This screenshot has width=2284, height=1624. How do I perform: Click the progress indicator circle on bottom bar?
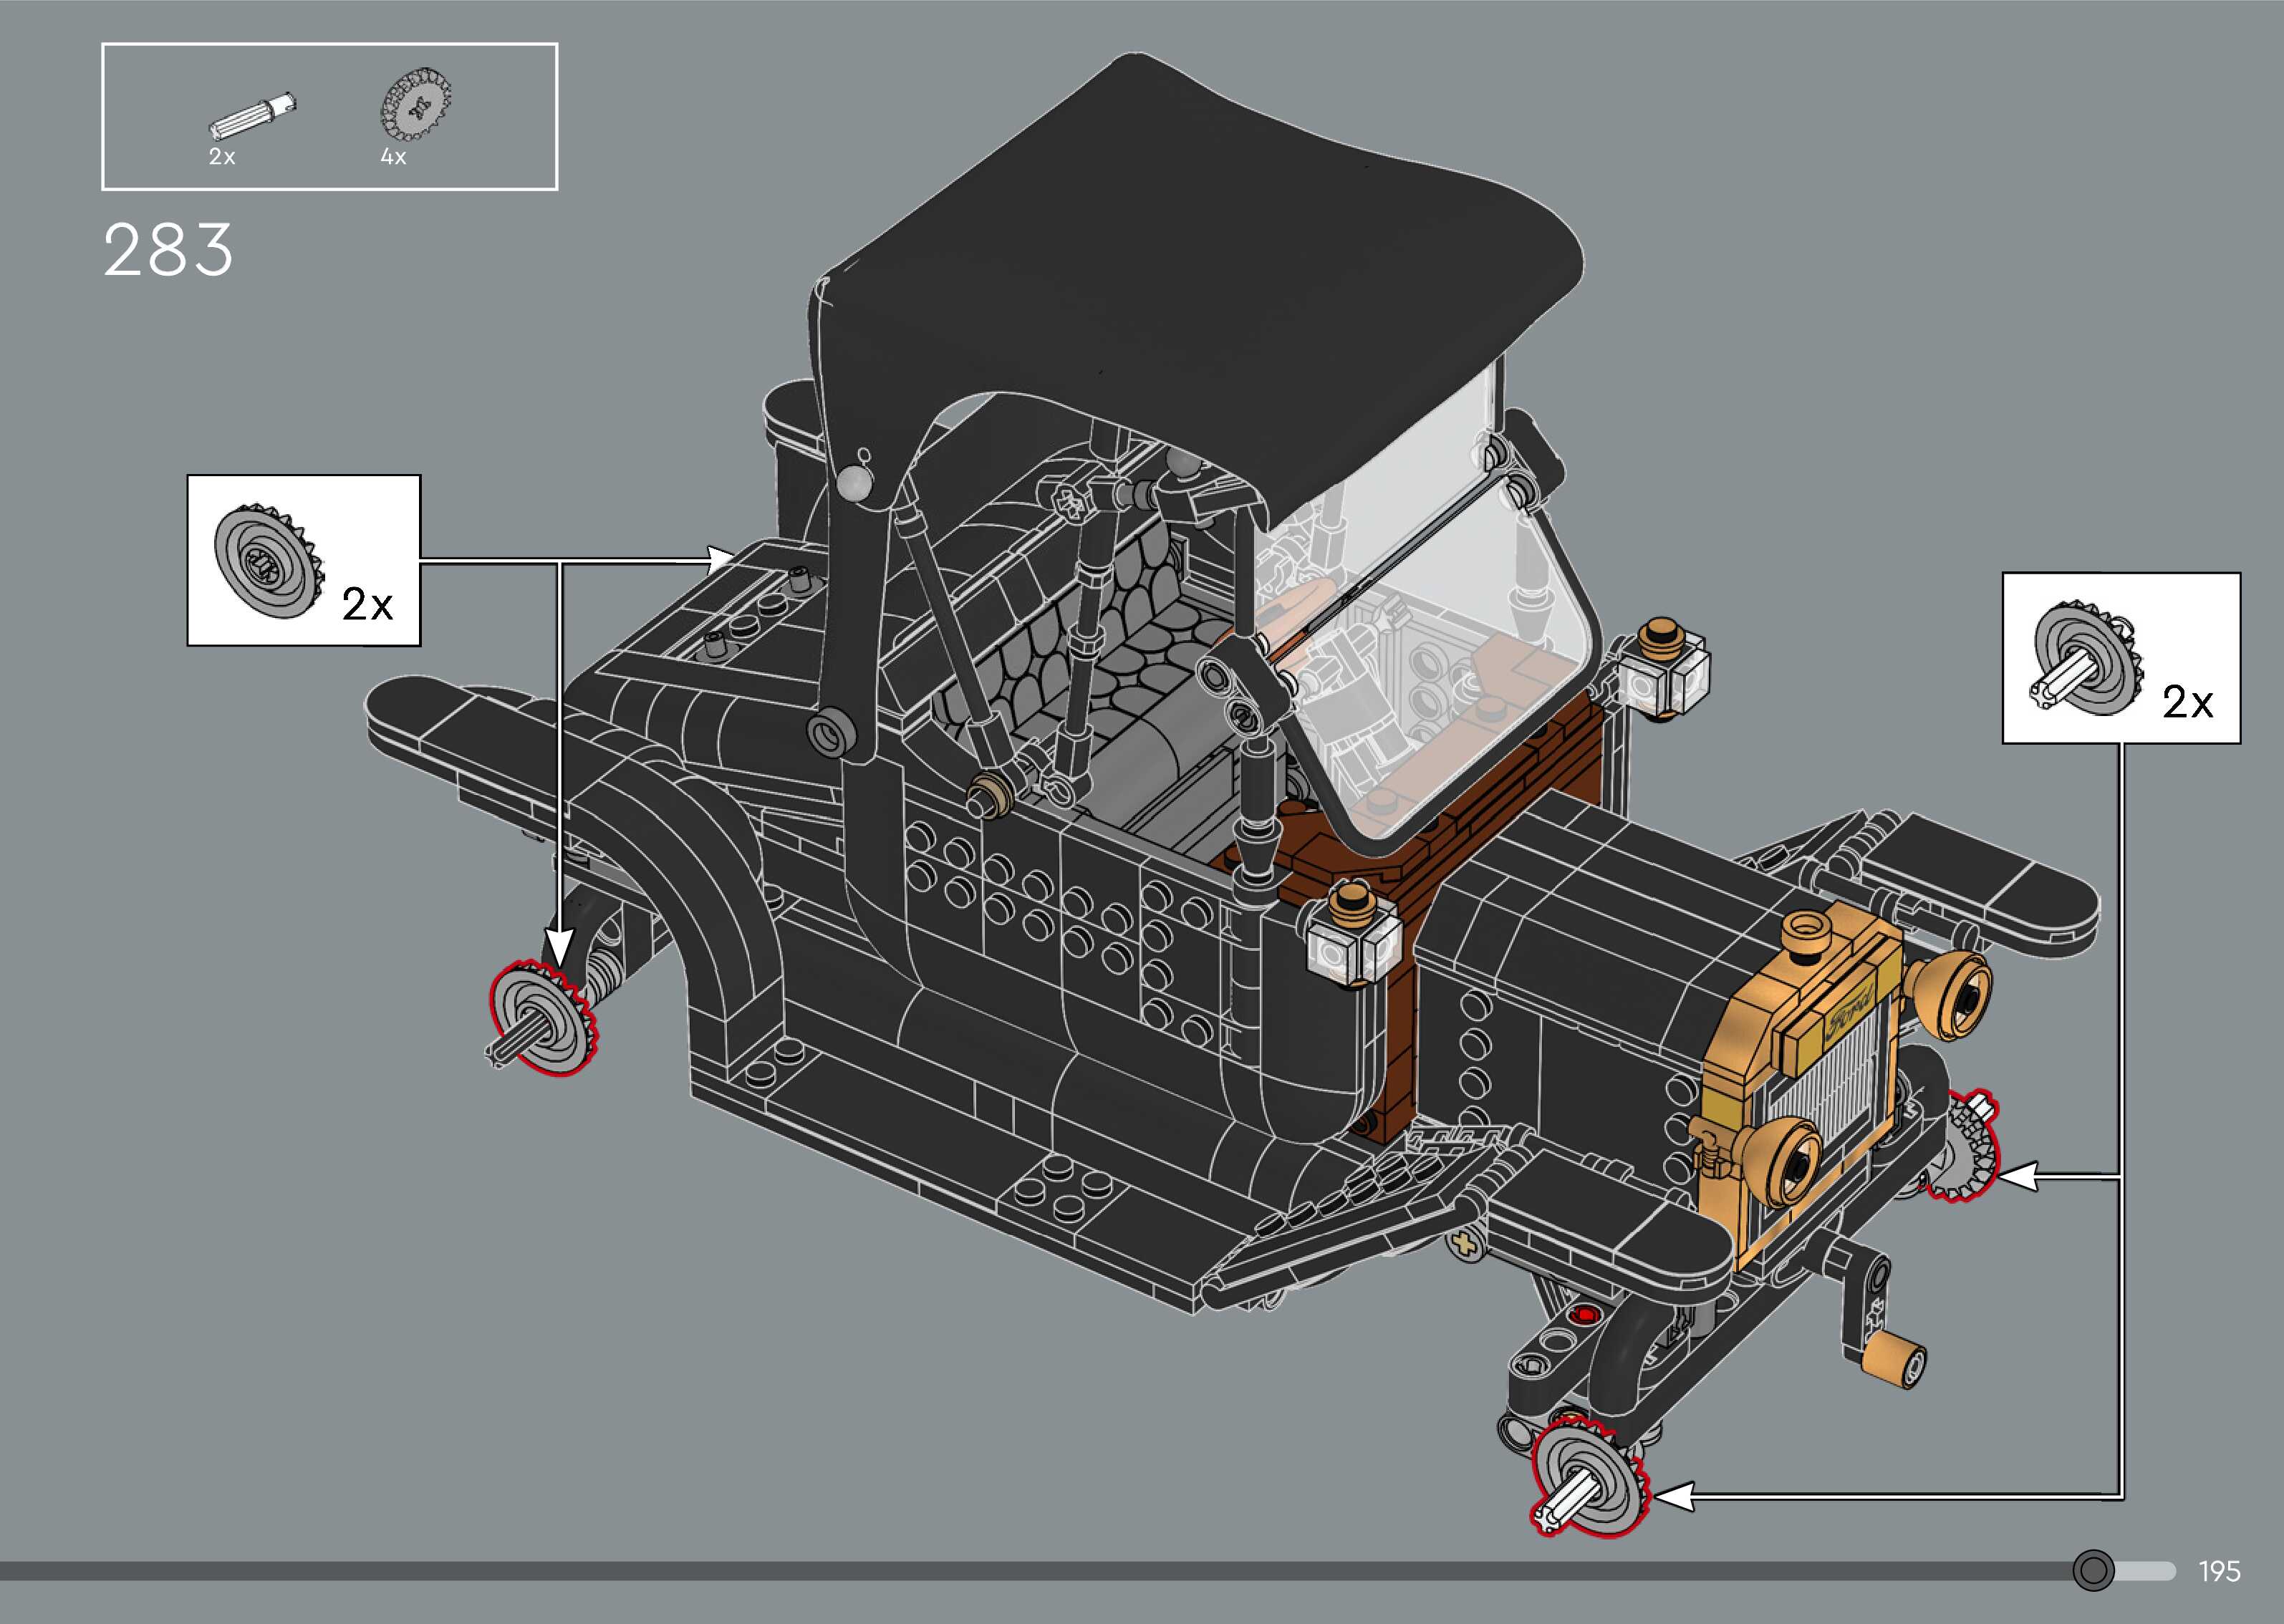coord(2093,1570)
